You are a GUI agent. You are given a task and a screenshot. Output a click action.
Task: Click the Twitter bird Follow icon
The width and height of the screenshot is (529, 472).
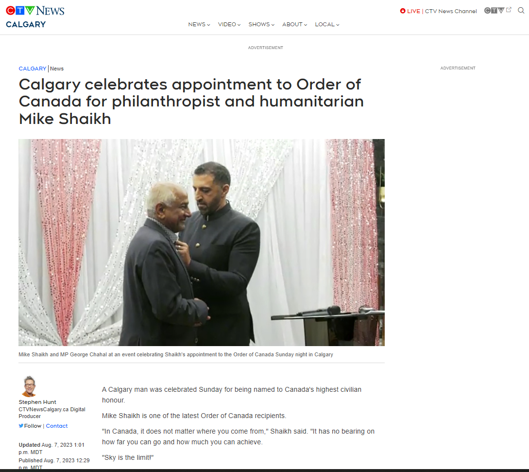tap(21, 426)
